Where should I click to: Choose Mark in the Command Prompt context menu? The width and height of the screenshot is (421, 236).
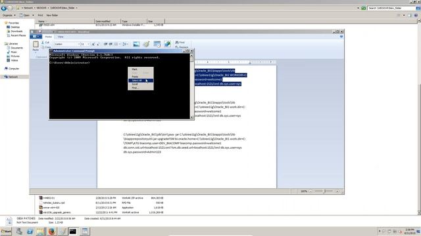click(141, 69)
